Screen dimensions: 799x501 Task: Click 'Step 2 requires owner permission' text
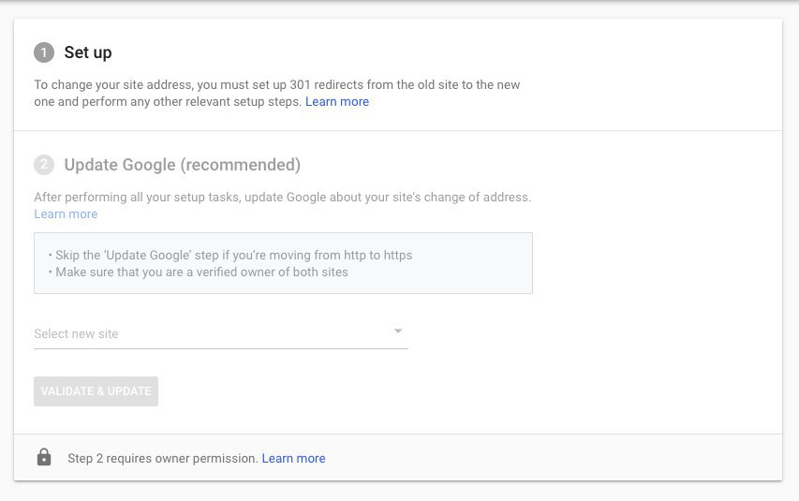tap(163, 458)
